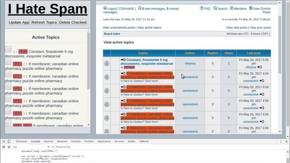The width and height of the screenshot is (290, 163).
Task: Check the box for topic tagged F1 and F2
Action: point(8,124)
